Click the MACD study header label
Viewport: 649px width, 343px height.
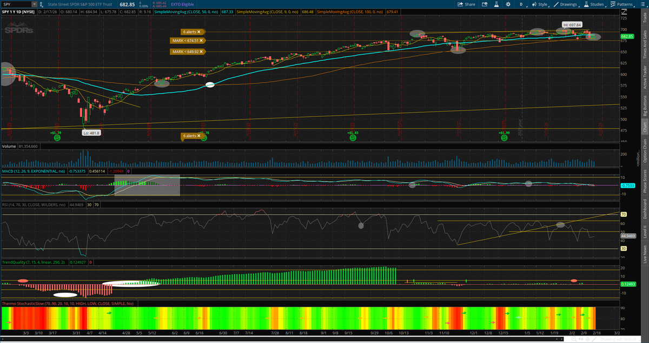(x=32, y=172)
